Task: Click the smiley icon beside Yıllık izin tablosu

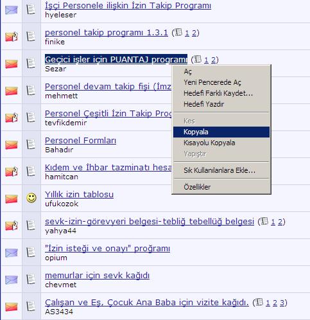Action: click(31, 198)
